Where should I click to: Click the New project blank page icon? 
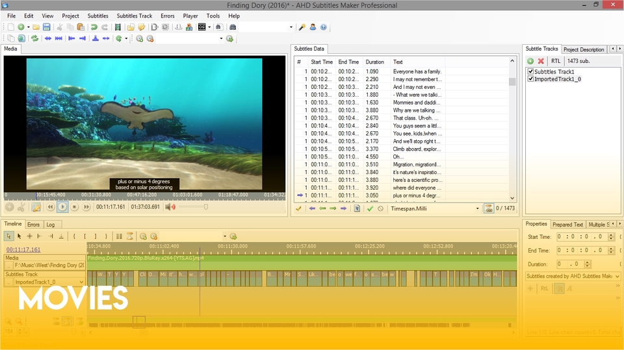point(11,27)
